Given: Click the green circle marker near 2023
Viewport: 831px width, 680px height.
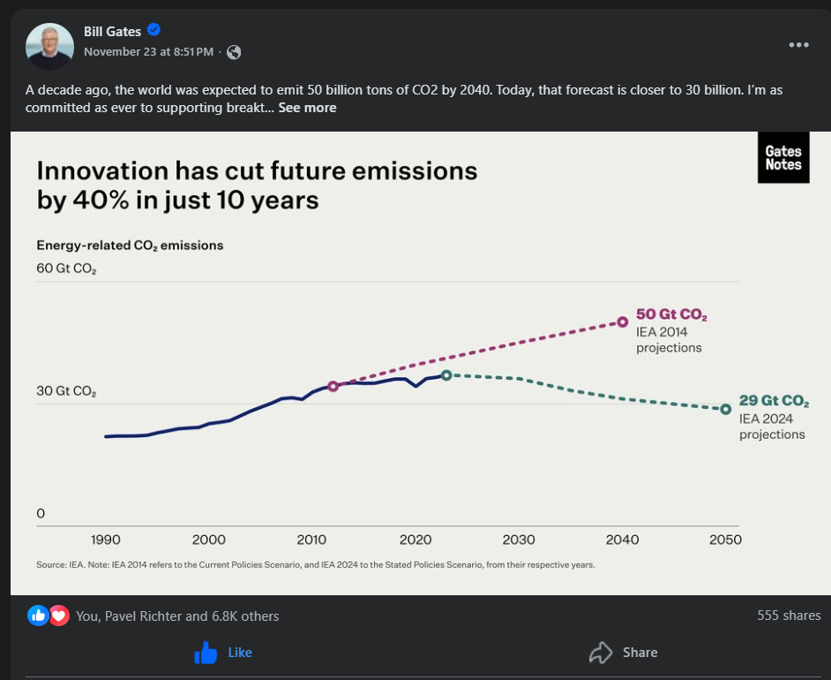Looking at the screenshot, I should pos(446,375).
